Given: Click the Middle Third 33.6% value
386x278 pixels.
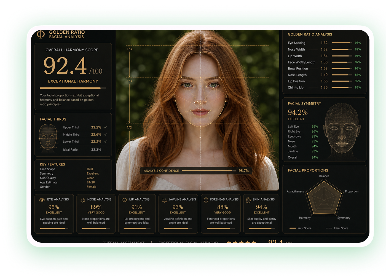Looking at the screenshot, I should (x=96, y=135).
